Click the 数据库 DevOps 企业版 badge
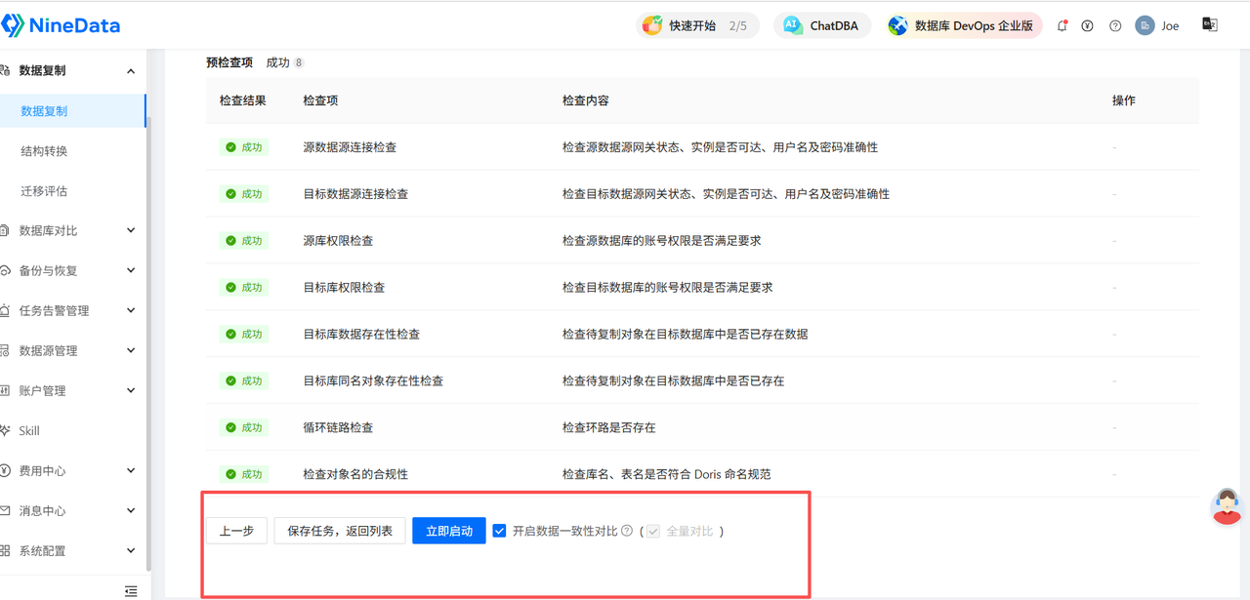 pyautogui.click(x=964, y=26)
